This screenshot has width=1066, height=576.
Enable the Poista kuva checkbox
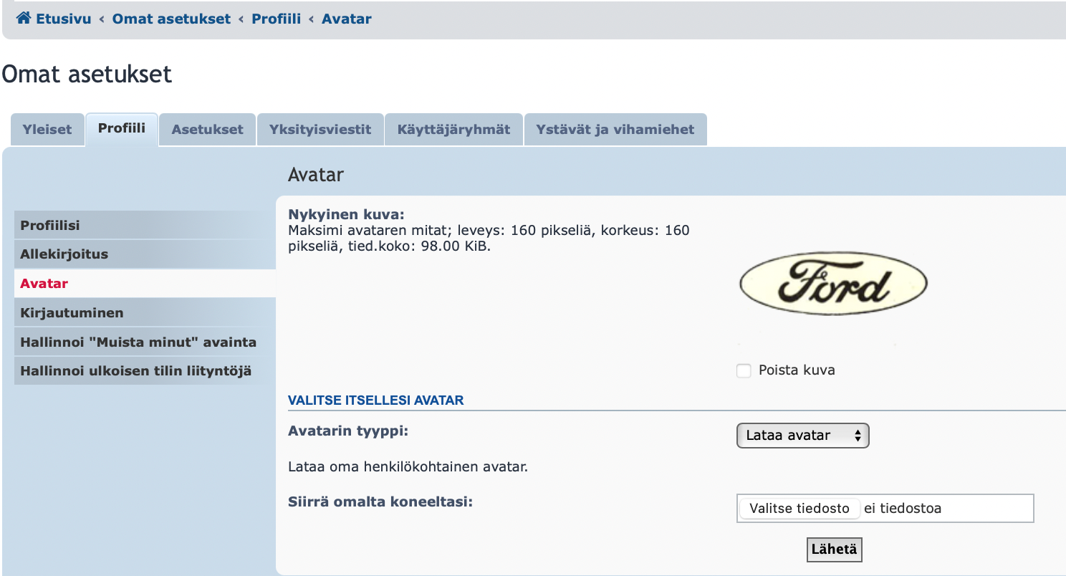[x=744, y=370]
